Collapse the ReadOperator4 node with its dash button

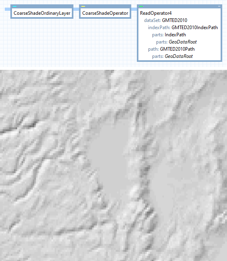(219, 6)
